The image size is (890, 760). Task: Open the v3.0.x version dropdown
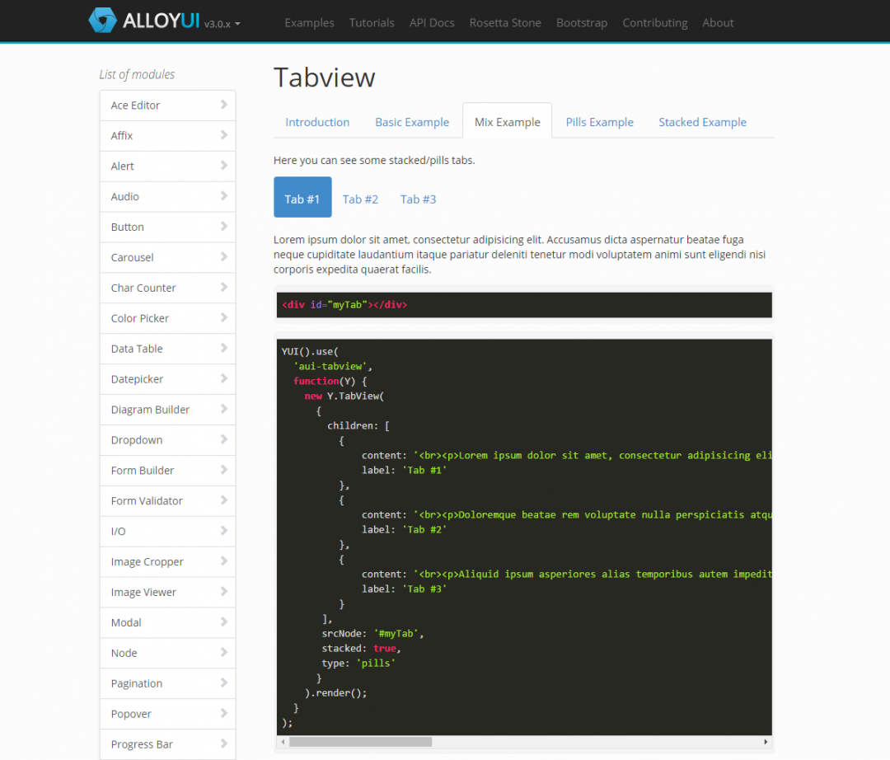(x=222, y=24)
